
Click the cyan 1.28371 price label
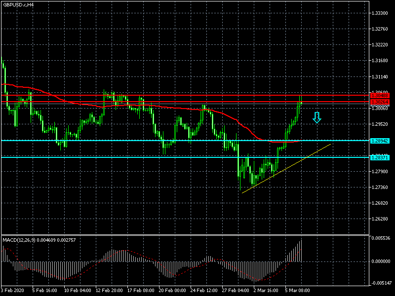pos(380,157)
